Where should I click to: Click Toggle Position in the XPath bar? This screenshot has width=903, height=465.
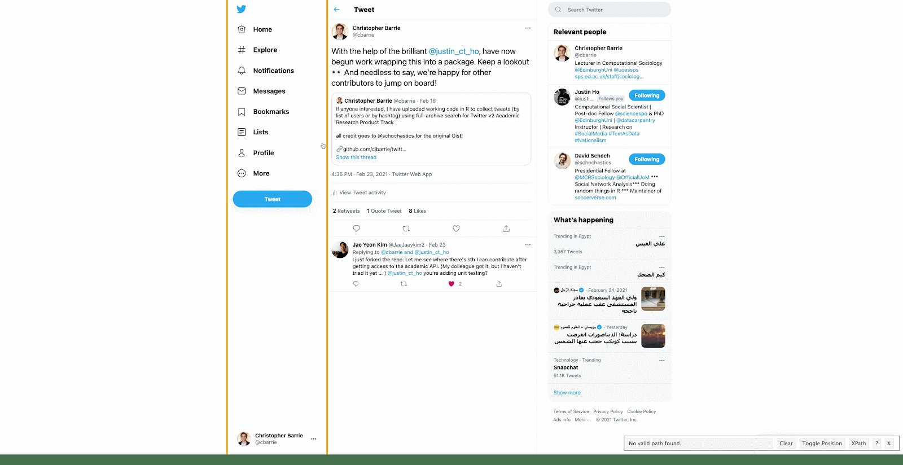822,444
